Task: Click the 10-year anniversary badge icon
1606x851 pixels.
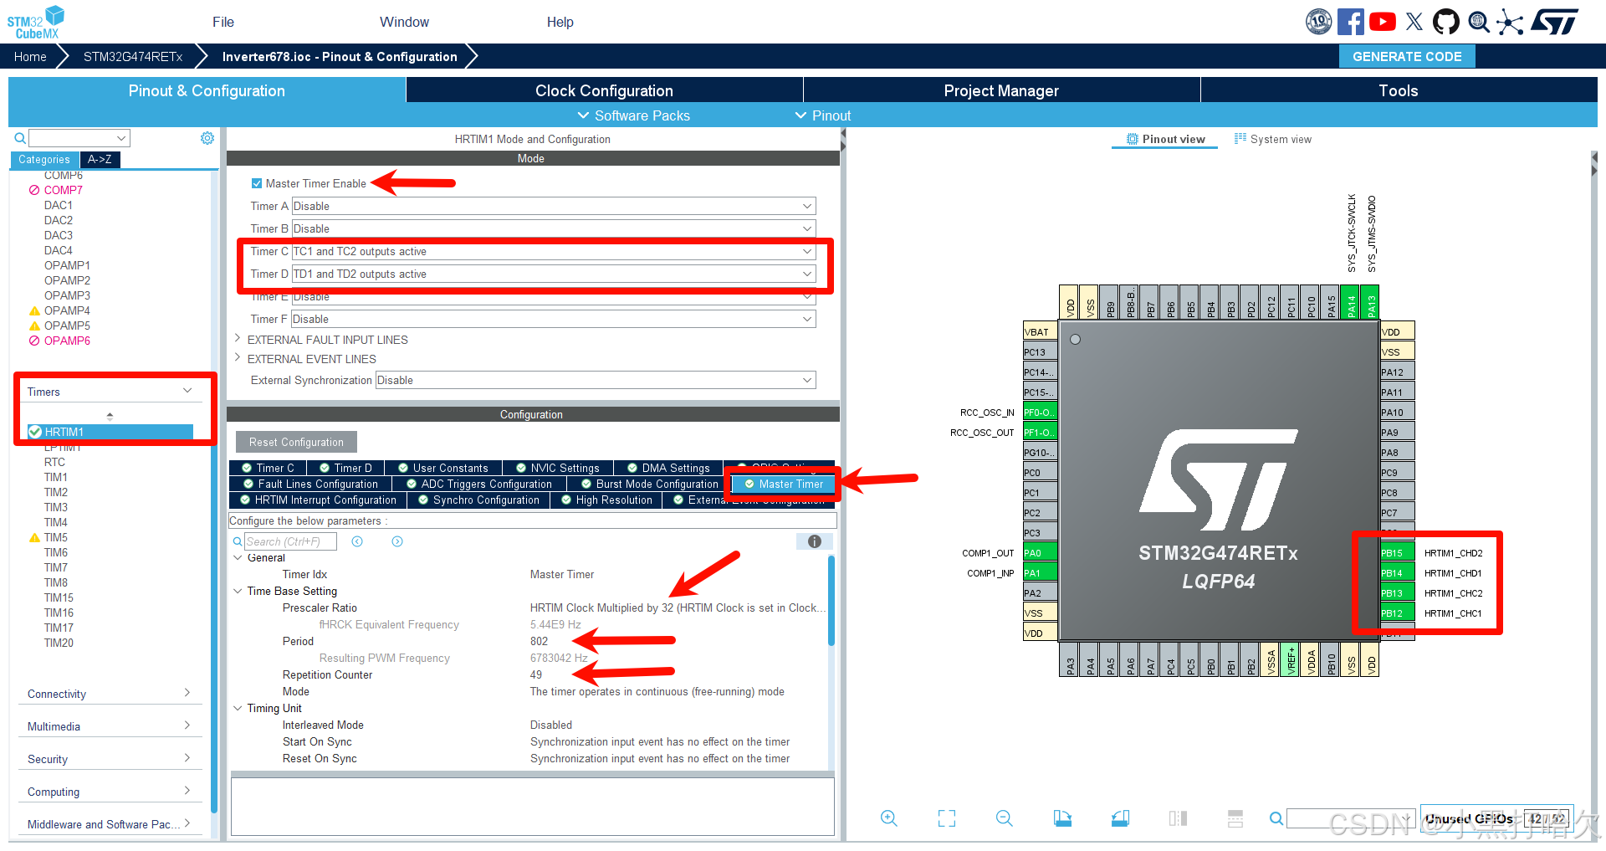Action: point(1318,22)
